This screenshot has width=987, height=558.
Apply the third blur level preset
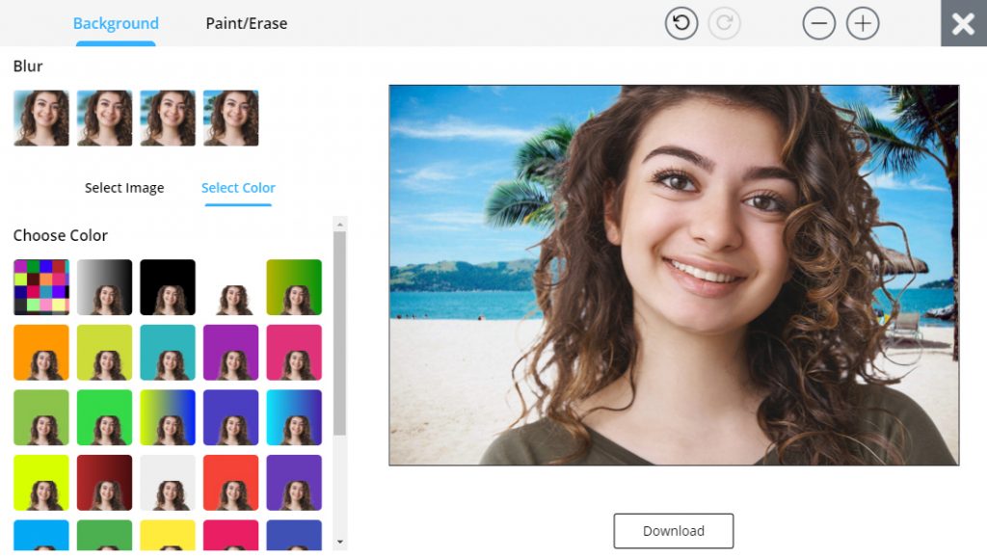coord(168,118)
